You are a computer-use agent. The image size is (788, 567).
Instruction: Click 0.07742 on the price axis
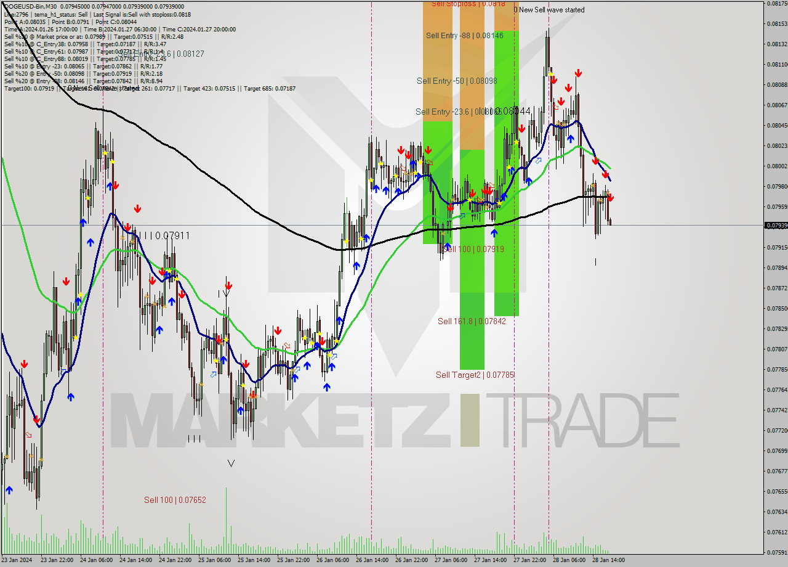[x=777, y=410]
